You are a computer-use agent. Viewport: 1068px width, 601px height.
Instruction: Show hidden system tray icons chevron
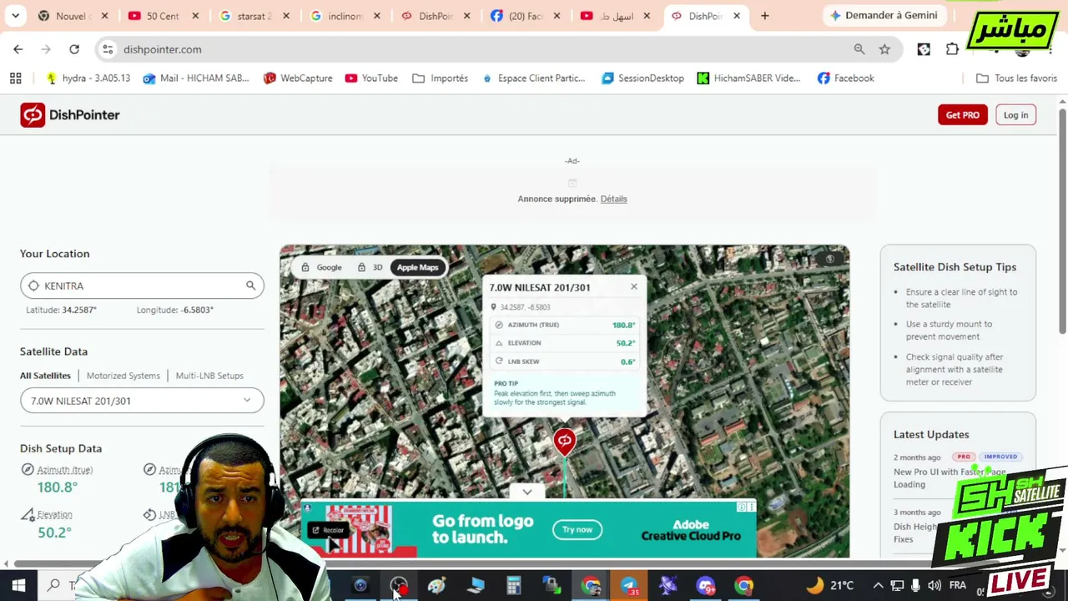[878, 585]
